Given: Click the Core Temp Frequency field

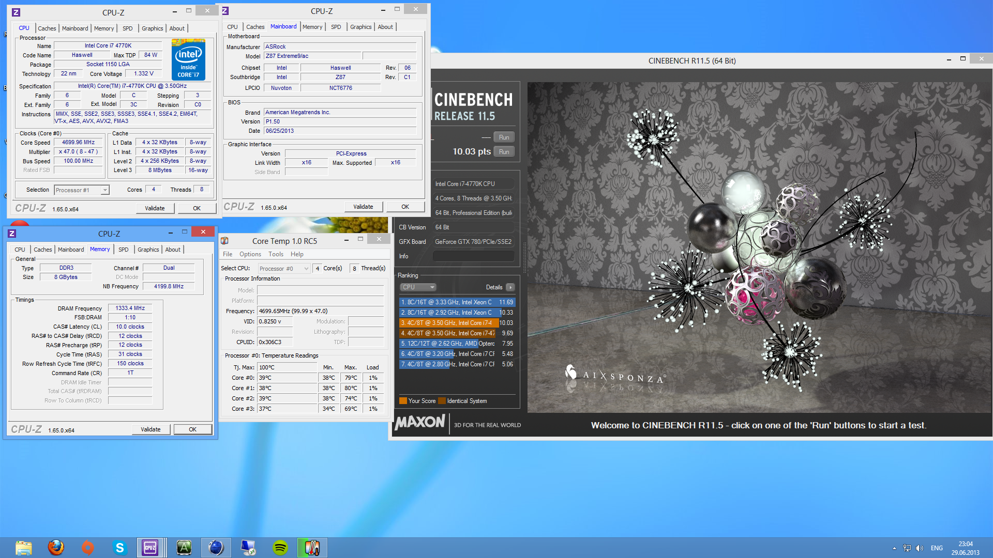Looking at the screenshot, I should [321, 311].
